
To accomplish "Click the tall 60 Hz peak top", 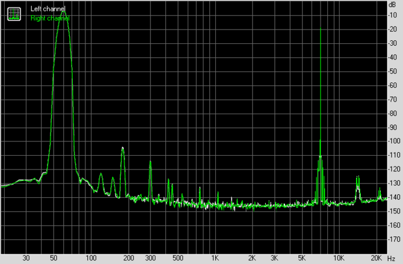I will pyautogui.click(x=64, y=11).
